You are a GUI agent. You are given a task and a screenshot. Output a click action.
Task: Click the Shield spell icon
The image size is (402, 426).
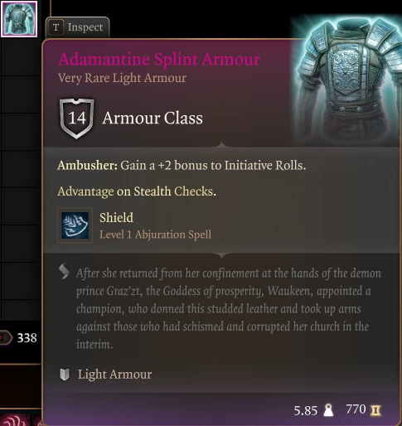[75, 225]
